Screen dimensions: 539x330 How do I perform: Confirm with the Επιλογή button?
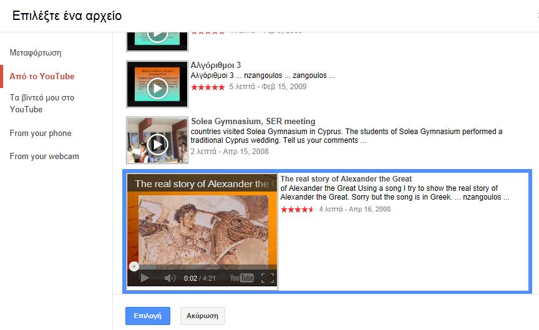(x=148, y=316)
